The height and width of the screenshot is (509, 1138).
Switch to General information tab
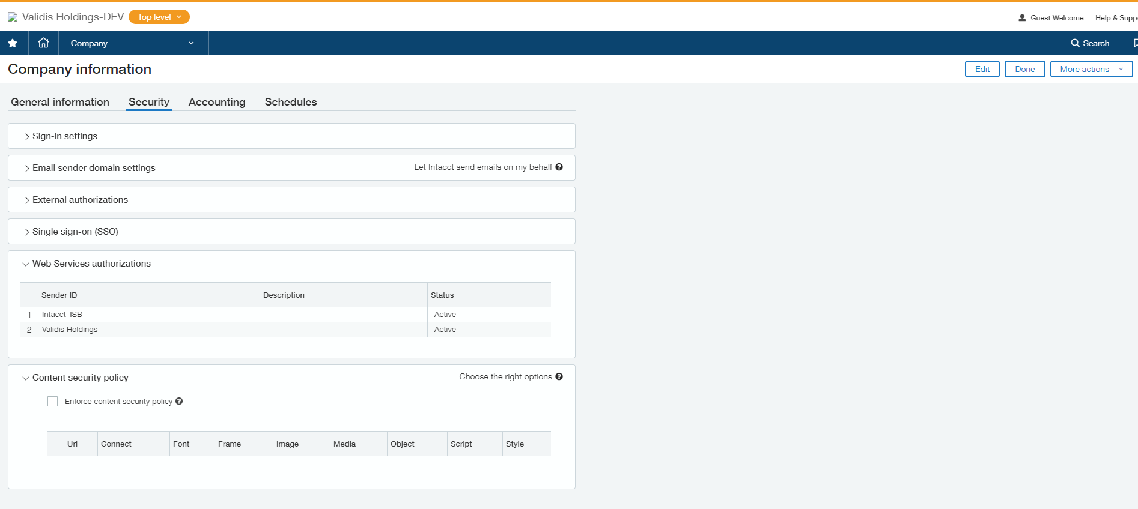click(60, 102)
